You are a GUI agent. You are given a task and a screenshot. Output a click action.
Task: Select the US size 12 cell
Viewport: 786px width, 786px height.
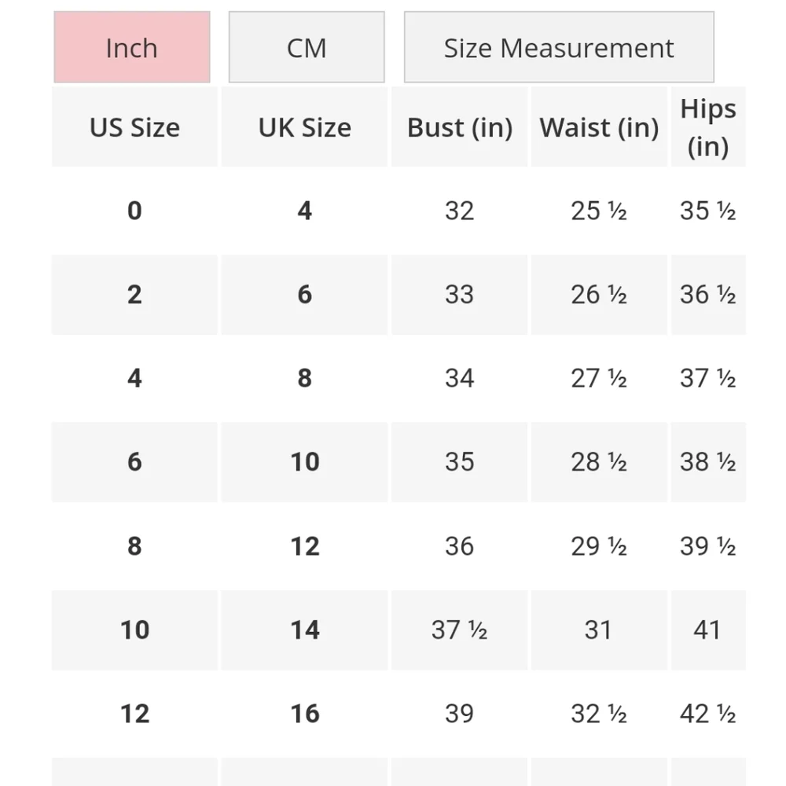[134, 714]
